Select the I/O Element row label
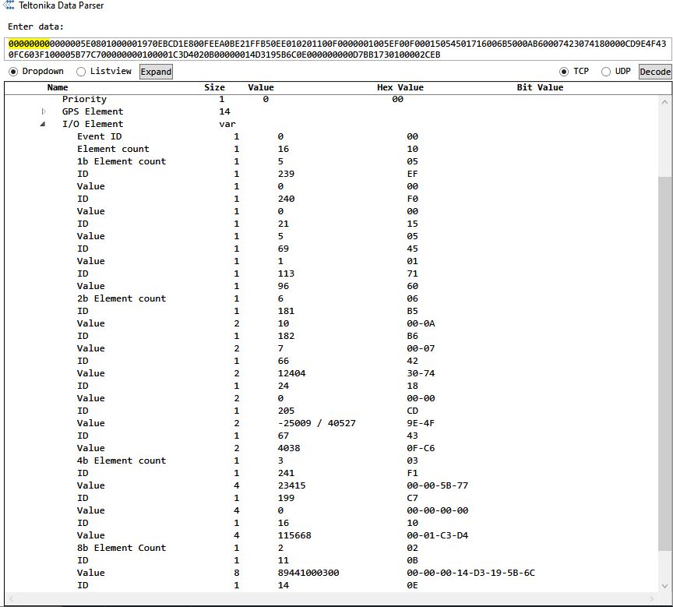 click(92, 124)
